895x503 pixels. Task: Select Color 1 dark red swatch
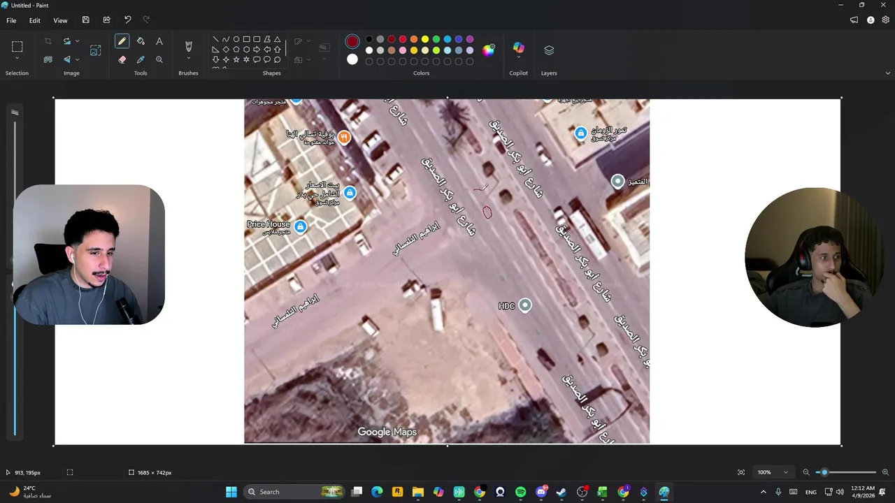tap(352, 42)
